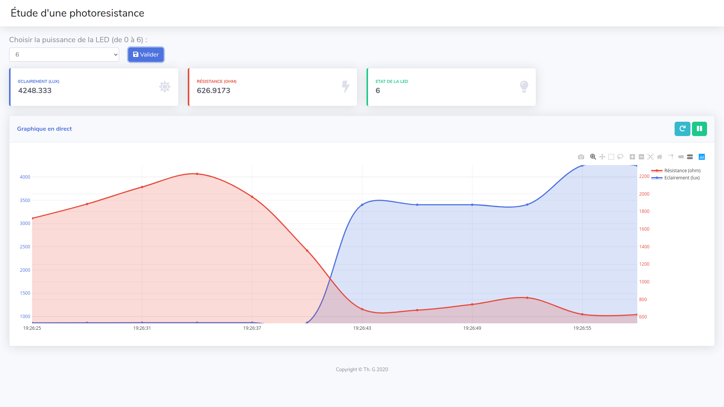Click the Valider button
724x407 pixels.
pyautogui.click(x=146, y=55)
